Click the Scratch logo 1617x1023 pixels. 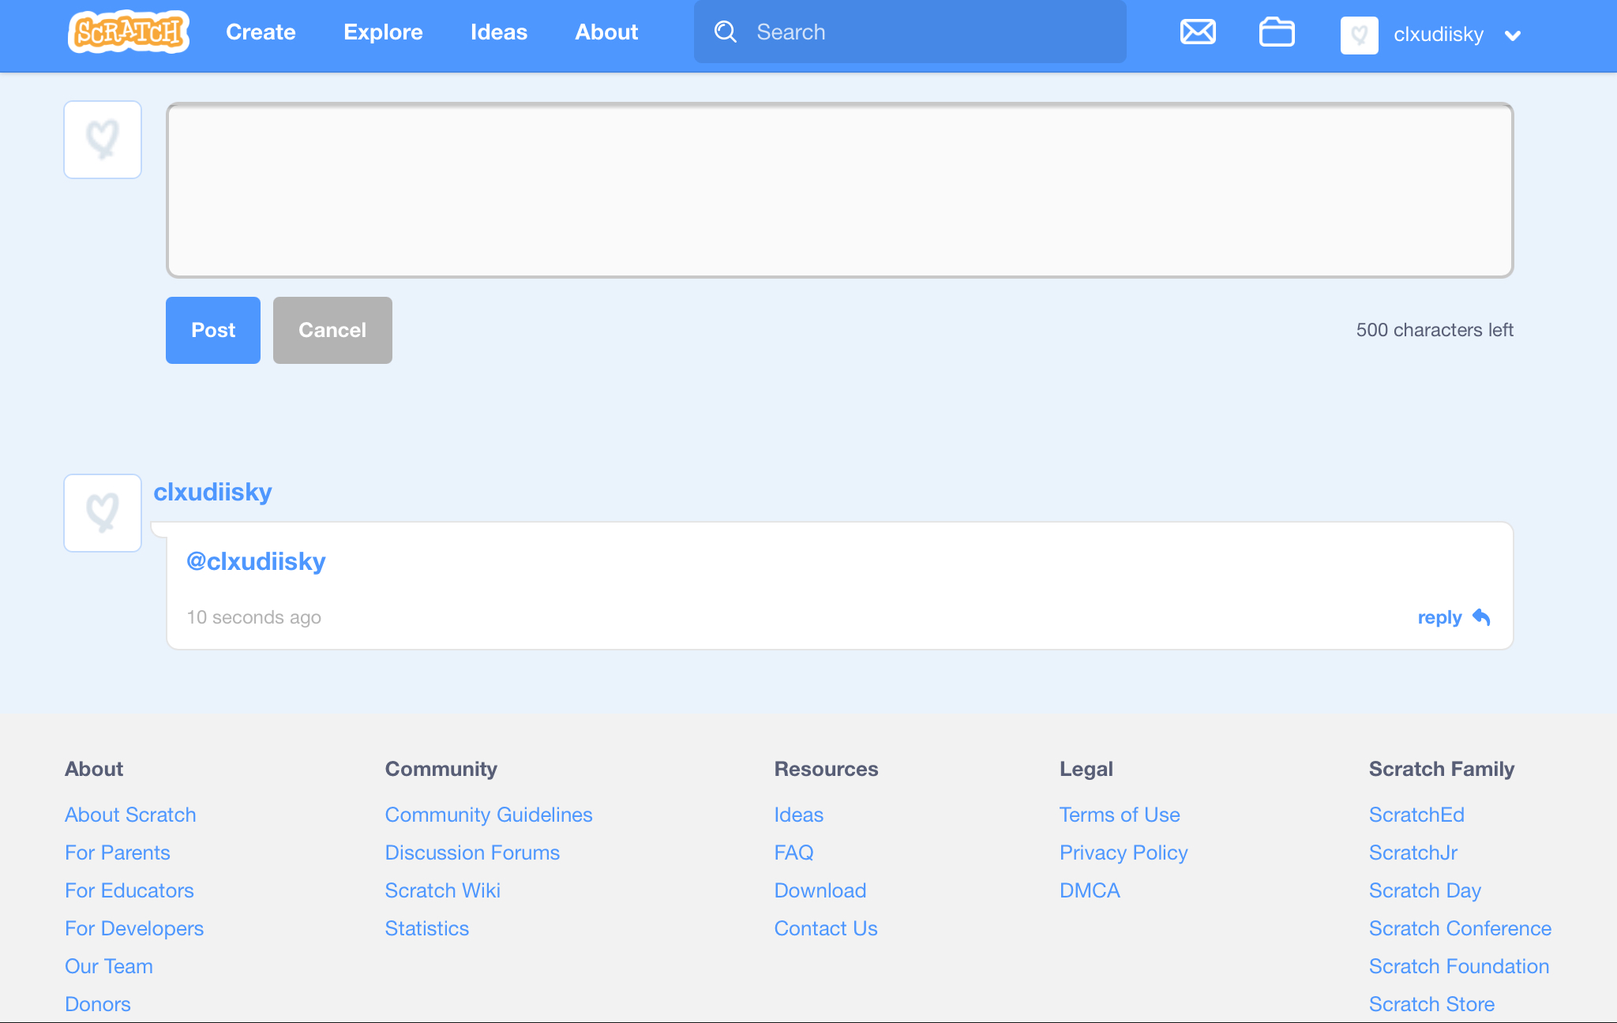click(129, 32)
